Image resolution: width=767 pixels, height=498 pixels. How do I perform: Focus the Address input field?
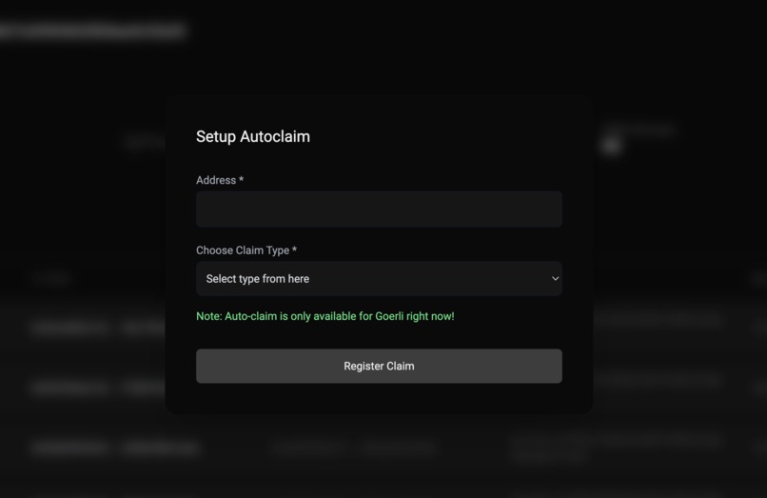379,209
